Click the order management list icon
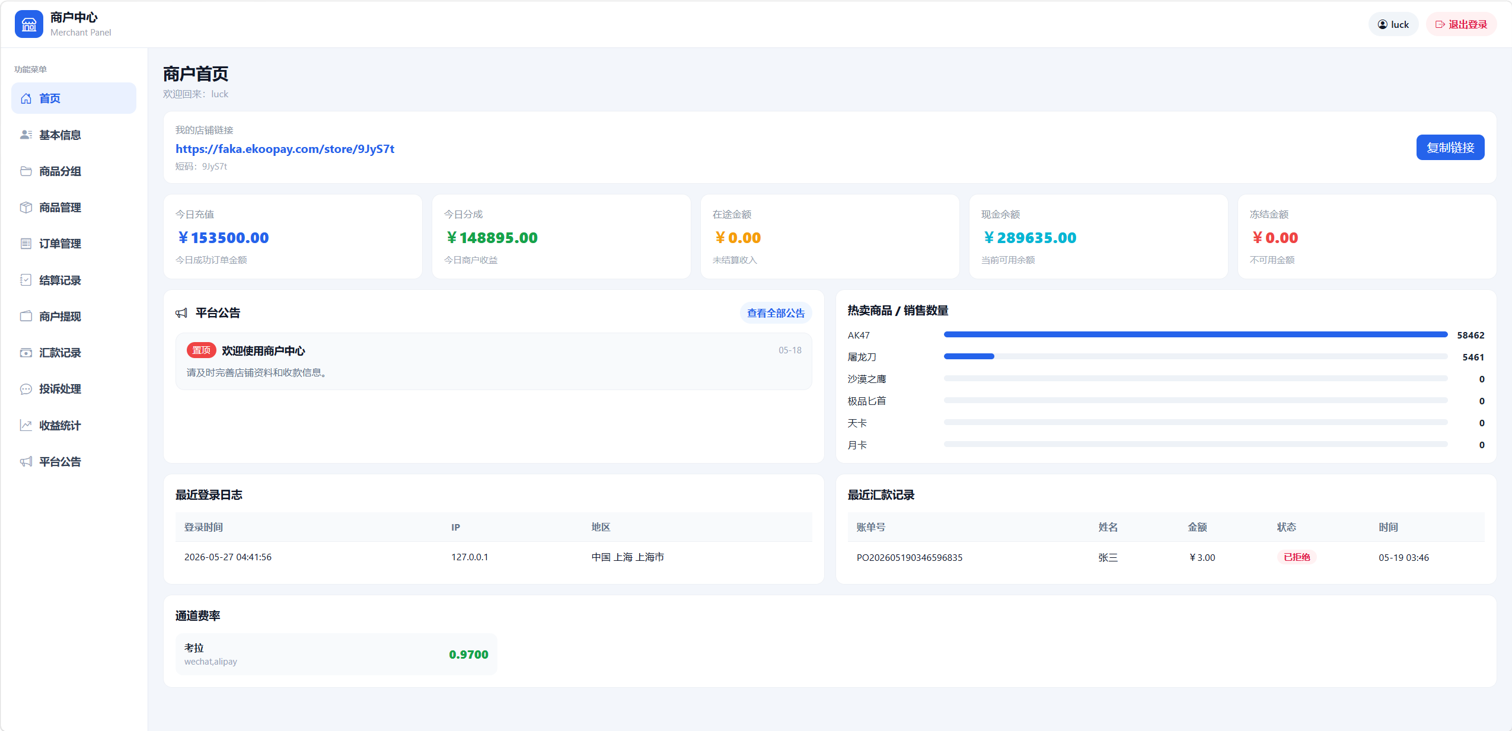The width and height of the screenshot is (1512, 731). (26, 244)
